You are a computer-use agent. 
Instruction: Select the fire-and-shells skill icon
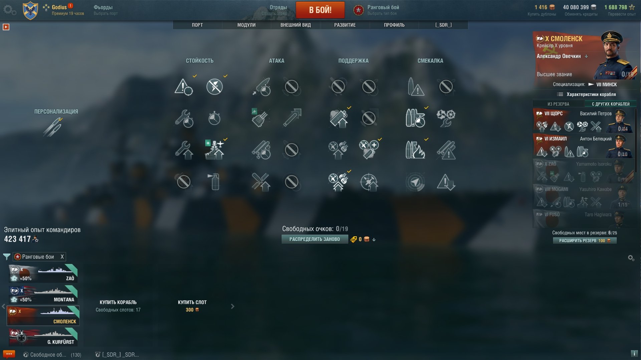pyautogui.click(x=415, y=150)
